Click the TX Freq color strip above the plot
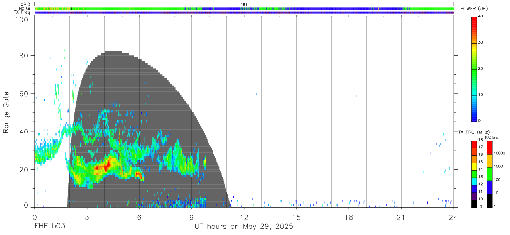Image resolution: width=510 pixels, height=235 pixels. pos(244,12)
